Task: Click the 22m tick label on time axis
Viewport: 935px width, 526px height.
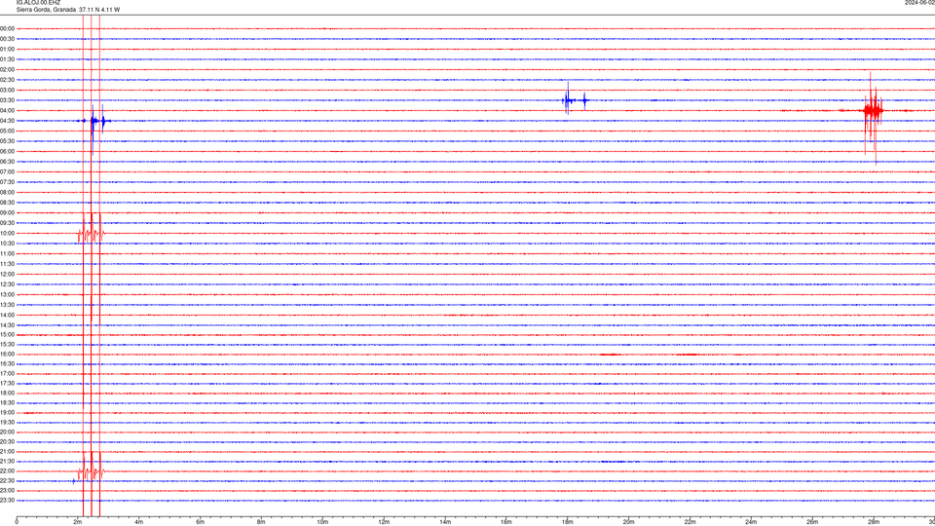Action: [x=690, y=522]
